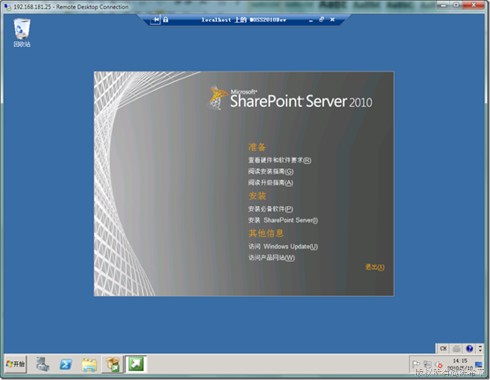This screenshot has width=490, height=380.
Task: Click the pin icon on connection bar
Action: tap(156, 20)
